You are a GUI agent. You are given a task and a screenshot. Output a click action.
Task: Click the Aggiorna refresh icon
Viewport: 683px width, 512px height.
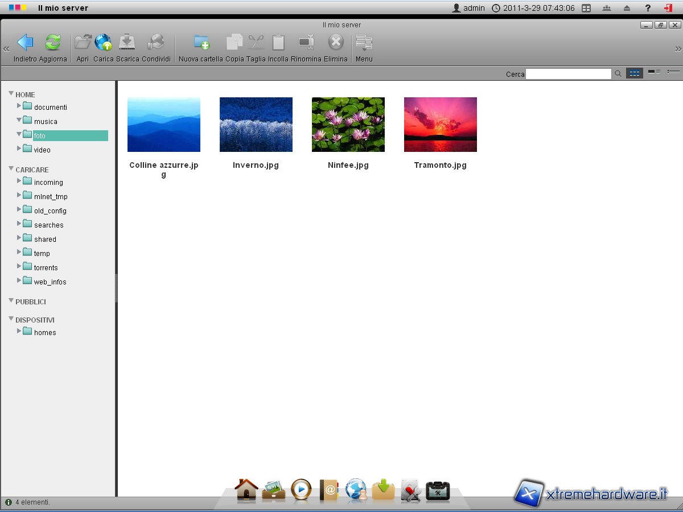53,43
